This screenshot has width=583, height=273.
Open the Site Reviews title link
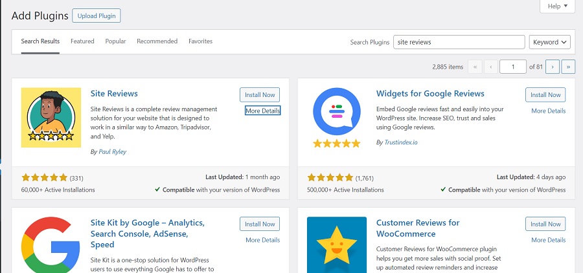click(114, 93)
